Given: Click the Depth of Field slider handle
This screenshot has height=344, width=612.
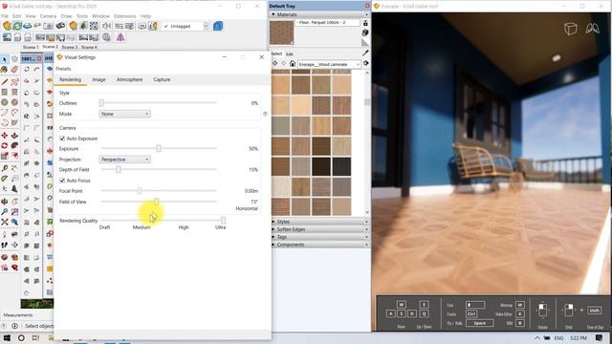Looking at the screenshot, I should 119,170.
